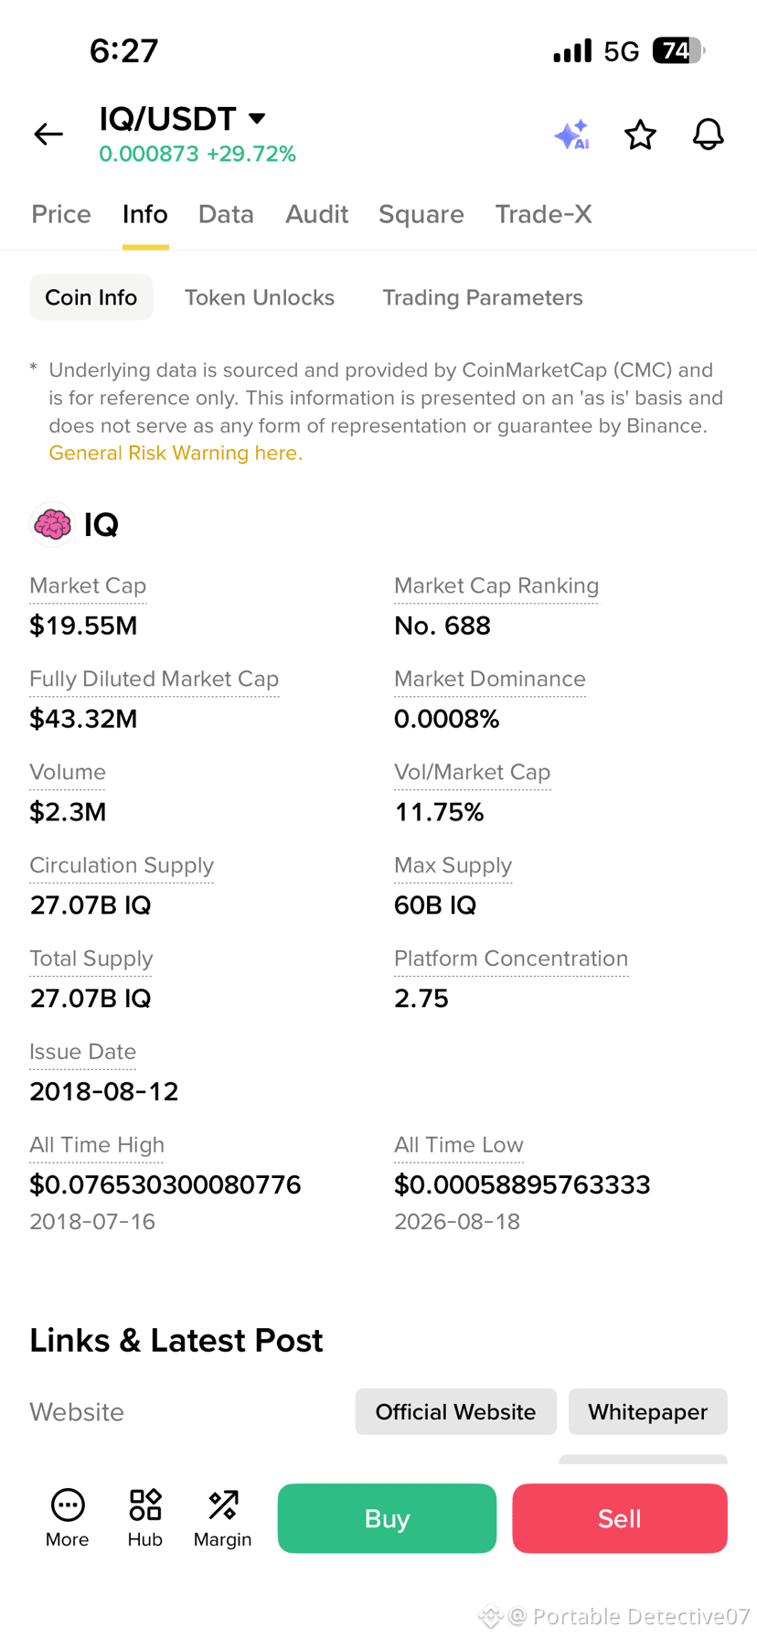Open price alert bell icon
This screenshot has height=1639, width=757.
[x=708, y=134]
